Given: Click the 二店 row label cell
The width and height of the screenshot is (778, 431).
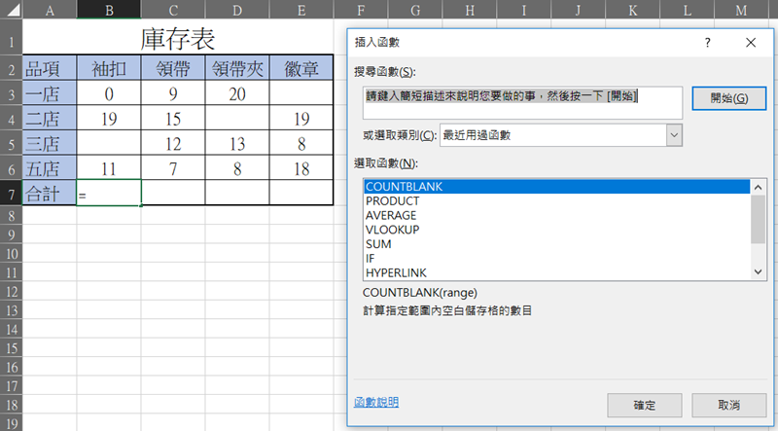Looking at the screenshot, I should pyautogui.click(x=50, y=118).
